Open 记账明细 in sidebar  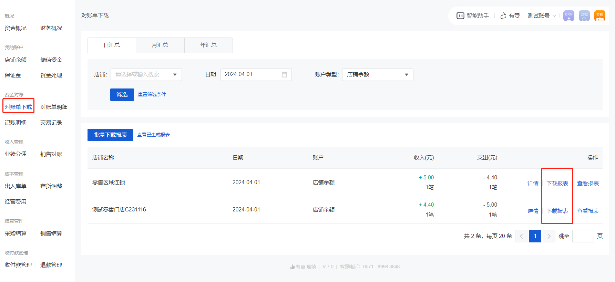[x=16, y=123]
